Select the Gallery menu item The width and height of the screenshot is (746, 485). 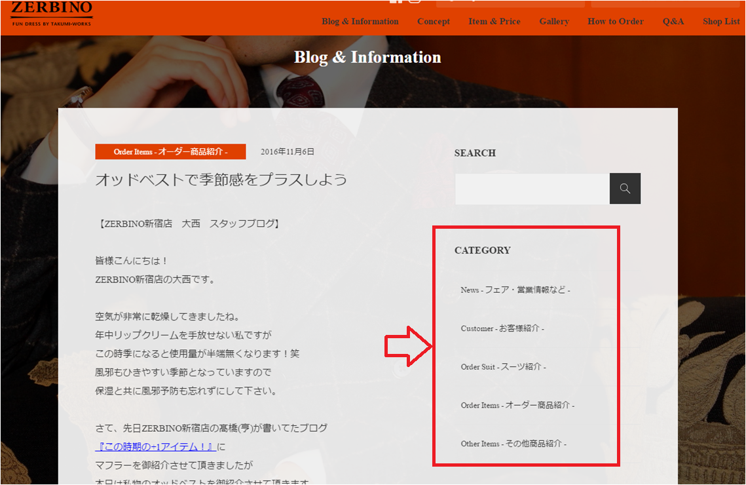click(553, 22)
